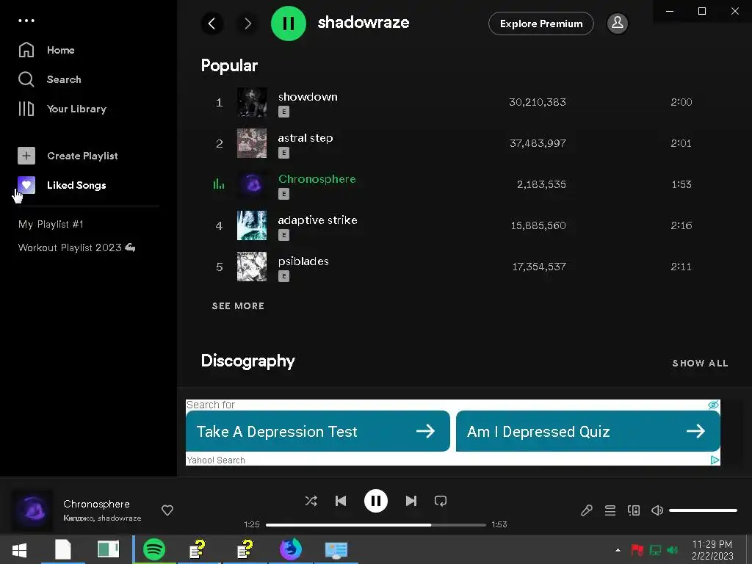This screenshot has height=564, width=752.
Task: Click the psiblades album thumbnail
Action: pos(252,267)
